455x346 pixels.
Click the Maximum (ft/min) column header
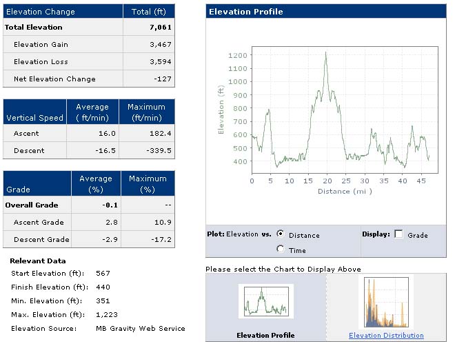147,112
